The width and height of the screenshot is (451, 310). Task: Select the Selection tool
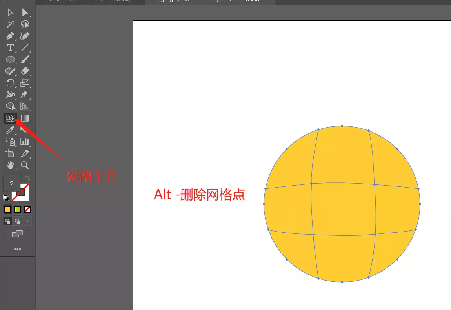(11, 13)
